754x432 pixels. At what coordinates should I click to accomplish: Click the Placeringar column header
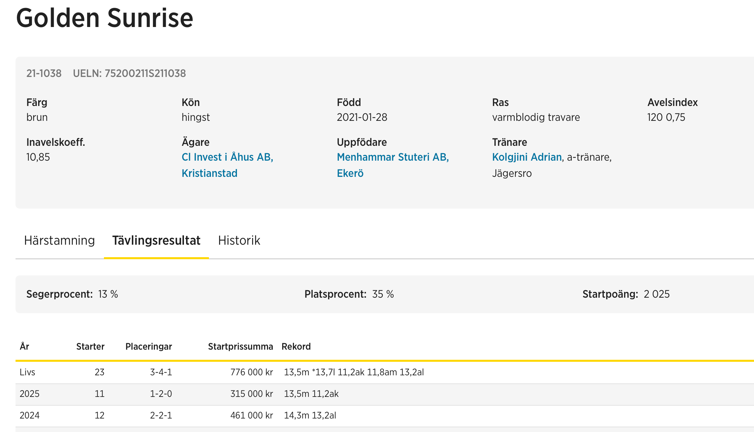pyautogui.click(x=149, y=347)
